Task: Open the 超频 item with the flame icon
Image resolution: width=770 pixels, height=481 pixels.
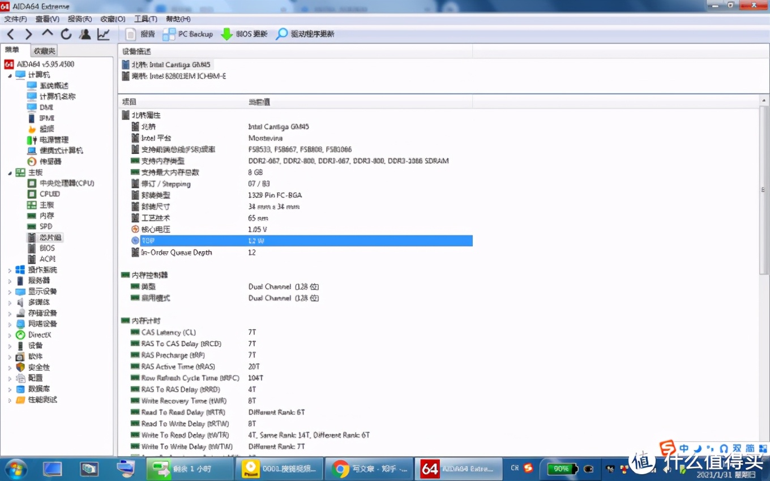Action: tap(41, 129)
